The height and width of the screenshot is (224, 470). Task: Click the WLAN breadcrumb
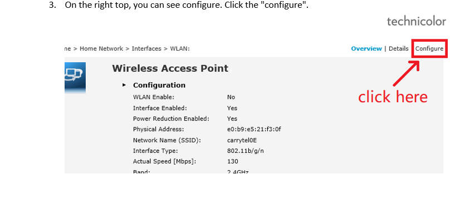(180, 48)
